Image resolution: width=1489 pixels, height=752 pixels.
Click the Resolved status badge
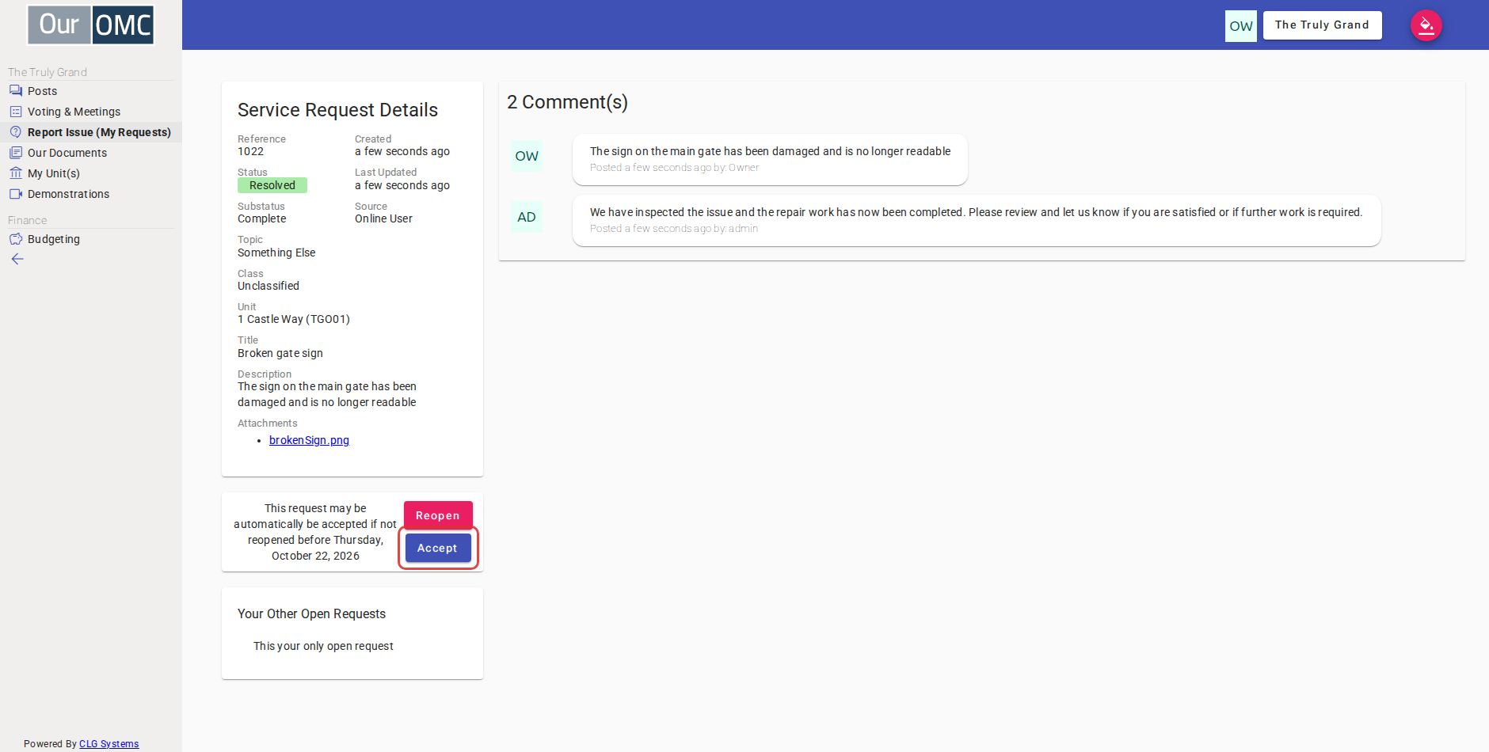272,185
